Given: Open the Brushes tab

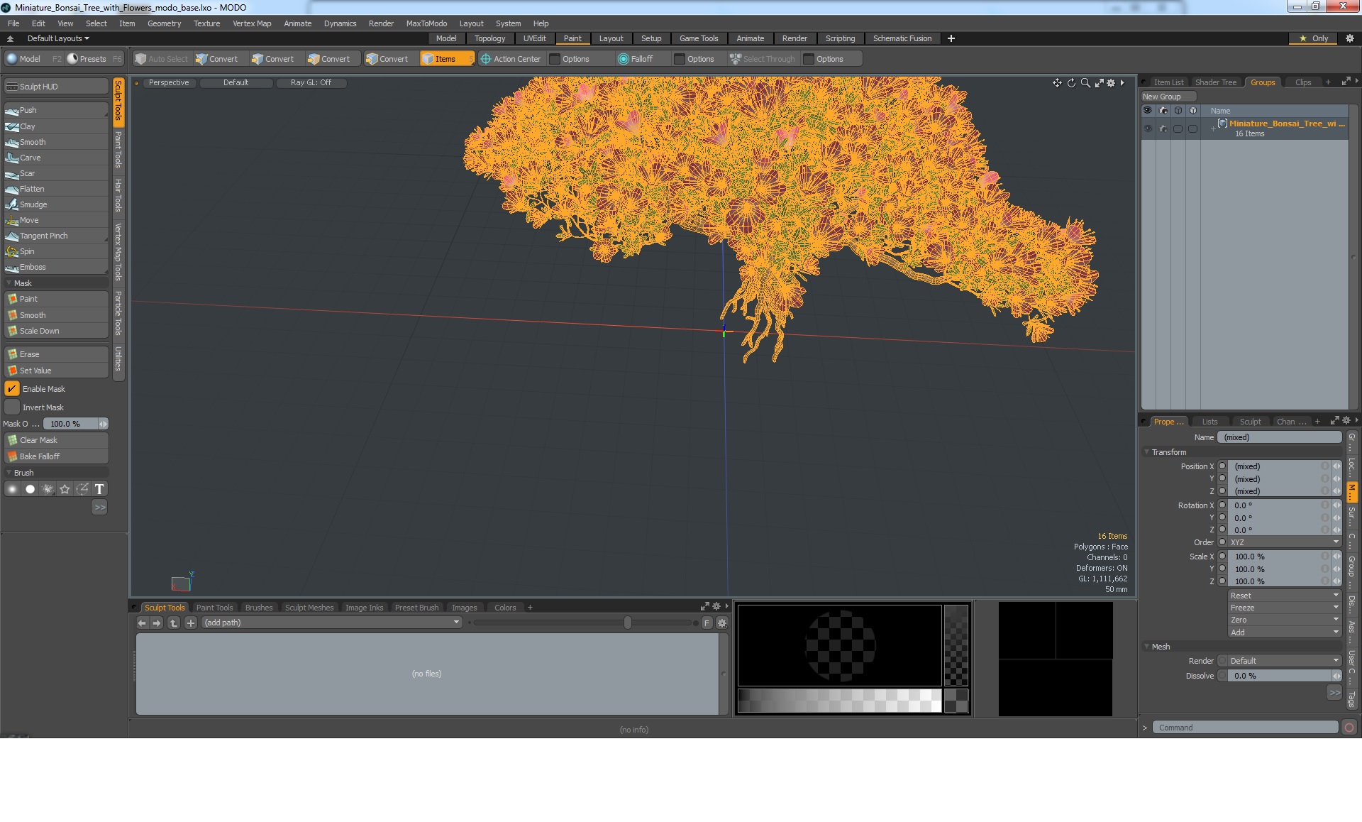Looking at the screenshot, I should click(259, 608).
